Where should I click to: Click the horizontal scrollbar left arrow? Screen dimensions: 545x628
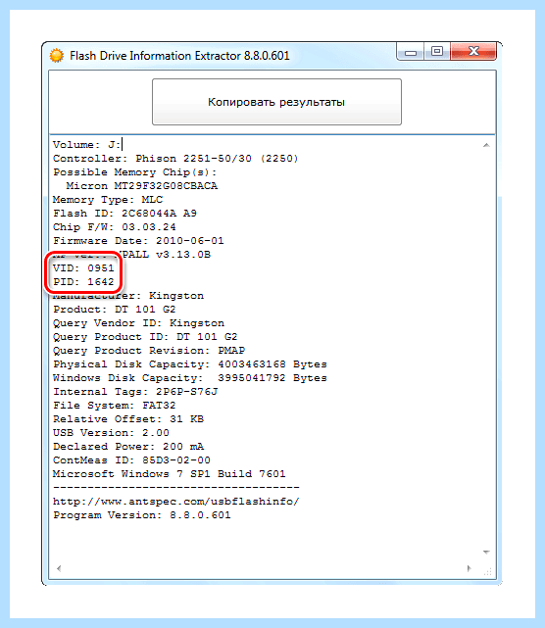pyautogui.click(x=59, y=568)
